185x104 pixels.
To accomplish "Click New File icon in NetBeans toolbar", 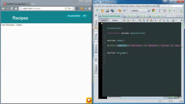I will [x=98, y=11].
